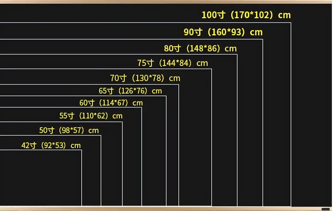Click the 80寸 (148*86) cm text
This screenshot has width=333, height=211.
[x=200, y=49]
